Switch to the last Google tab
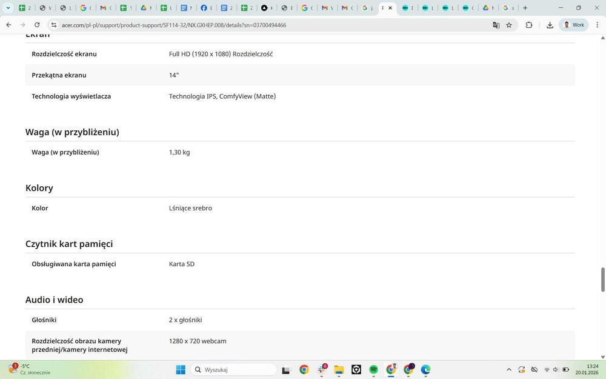The width and height of the screenshot is (606, 379). 508,8
